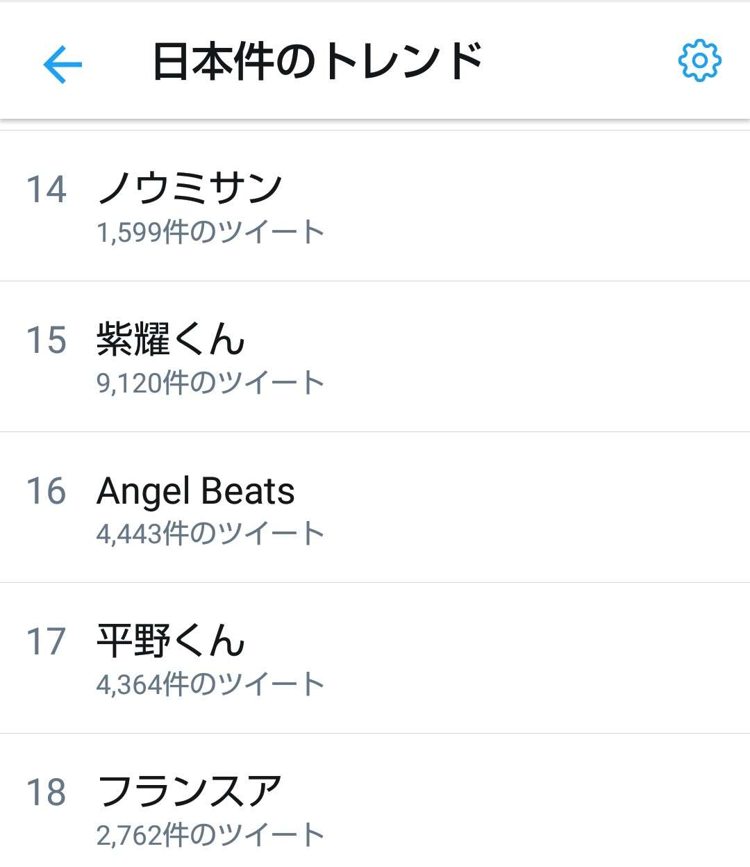750x867 pixels.
Task: Tap rank number 18
Action: (x=47, y=792)
